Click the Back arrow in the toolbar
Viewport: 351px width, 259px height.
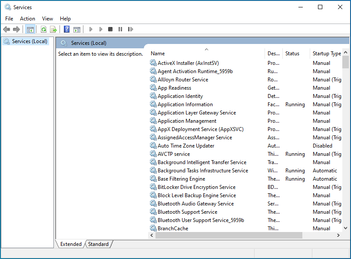[x=7, y=29]
